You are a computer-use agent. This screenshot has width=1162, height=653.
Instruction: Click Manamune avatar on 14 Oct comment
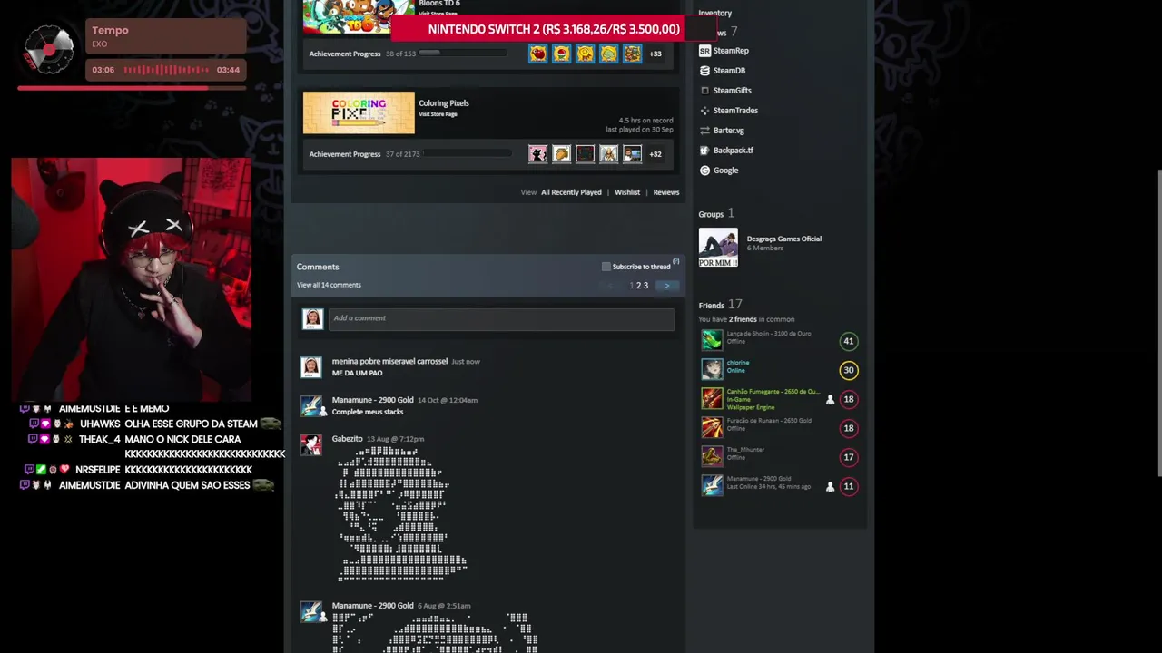[311, 406]
